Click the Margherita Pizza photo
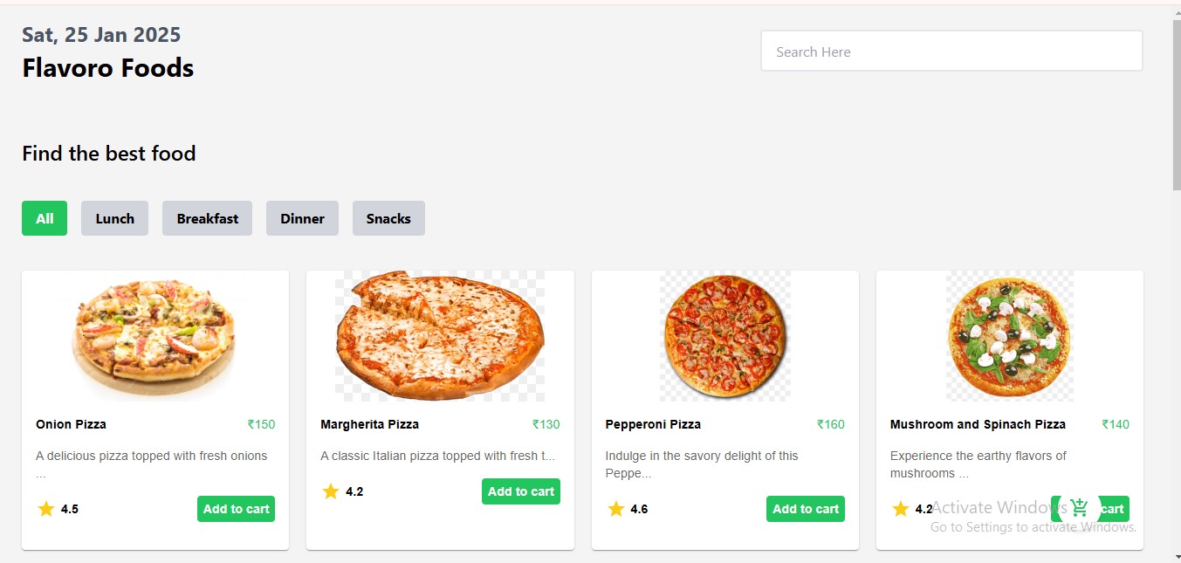 (x=440, y=336)
